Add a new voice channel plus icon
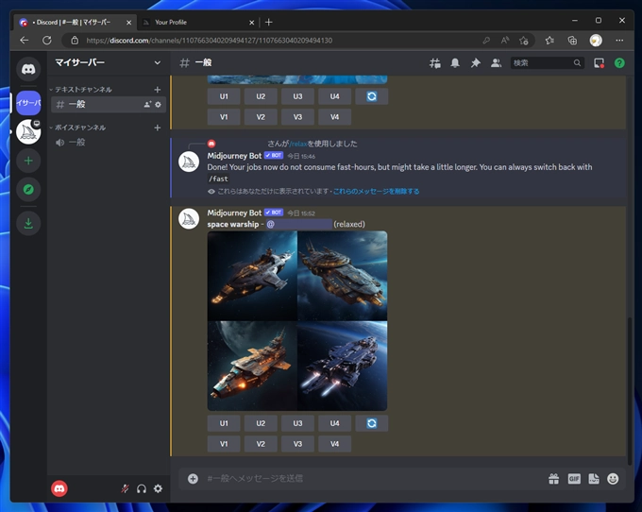The width and height of the screenshot is (642, 512). tap(158, 128)
